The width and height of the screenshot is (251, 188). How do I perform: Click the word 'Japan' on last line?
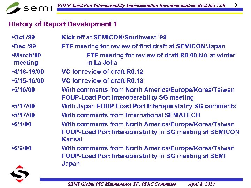[x=70, y=164]
